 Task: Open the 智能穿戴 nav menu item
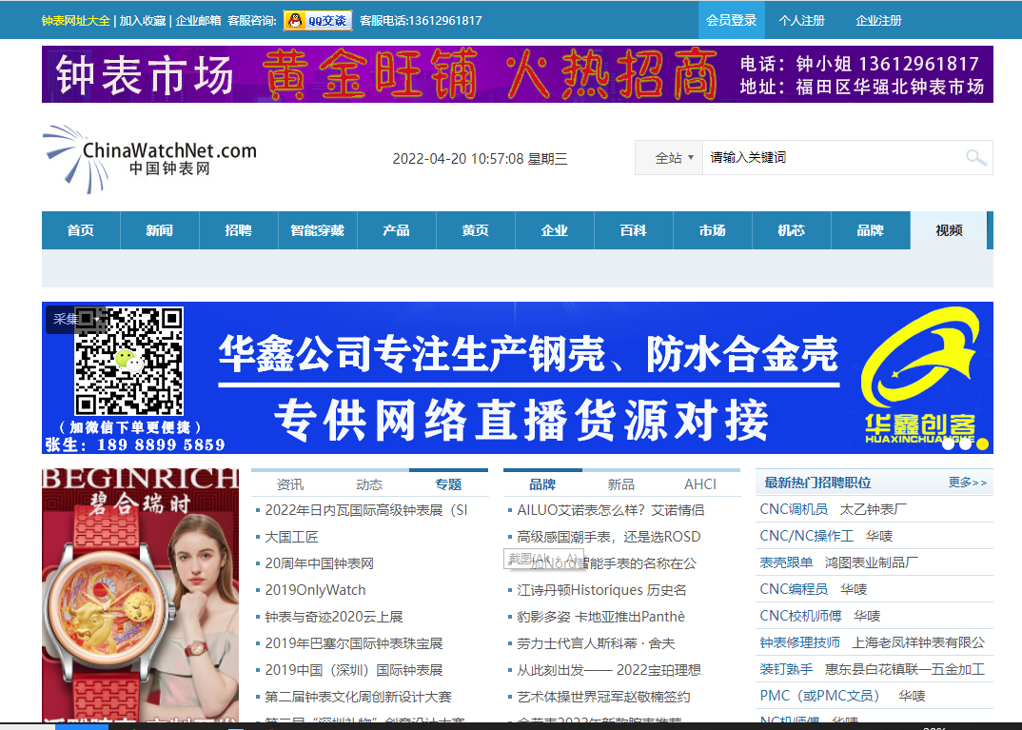[318, 230]
